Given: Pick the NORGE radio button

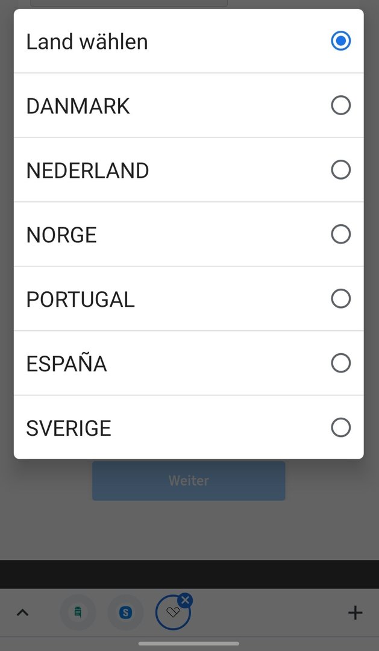Looking at the screenshot, I should [x=340, y=234].
